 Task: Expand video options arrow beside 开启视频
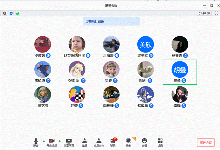point(59,140)
